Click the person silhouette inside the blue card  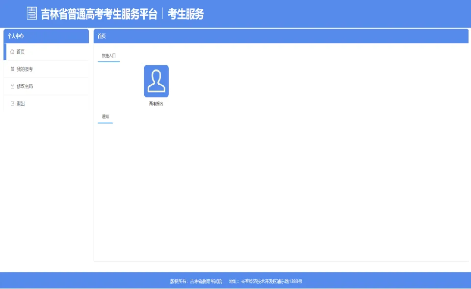tap(156, 80)
